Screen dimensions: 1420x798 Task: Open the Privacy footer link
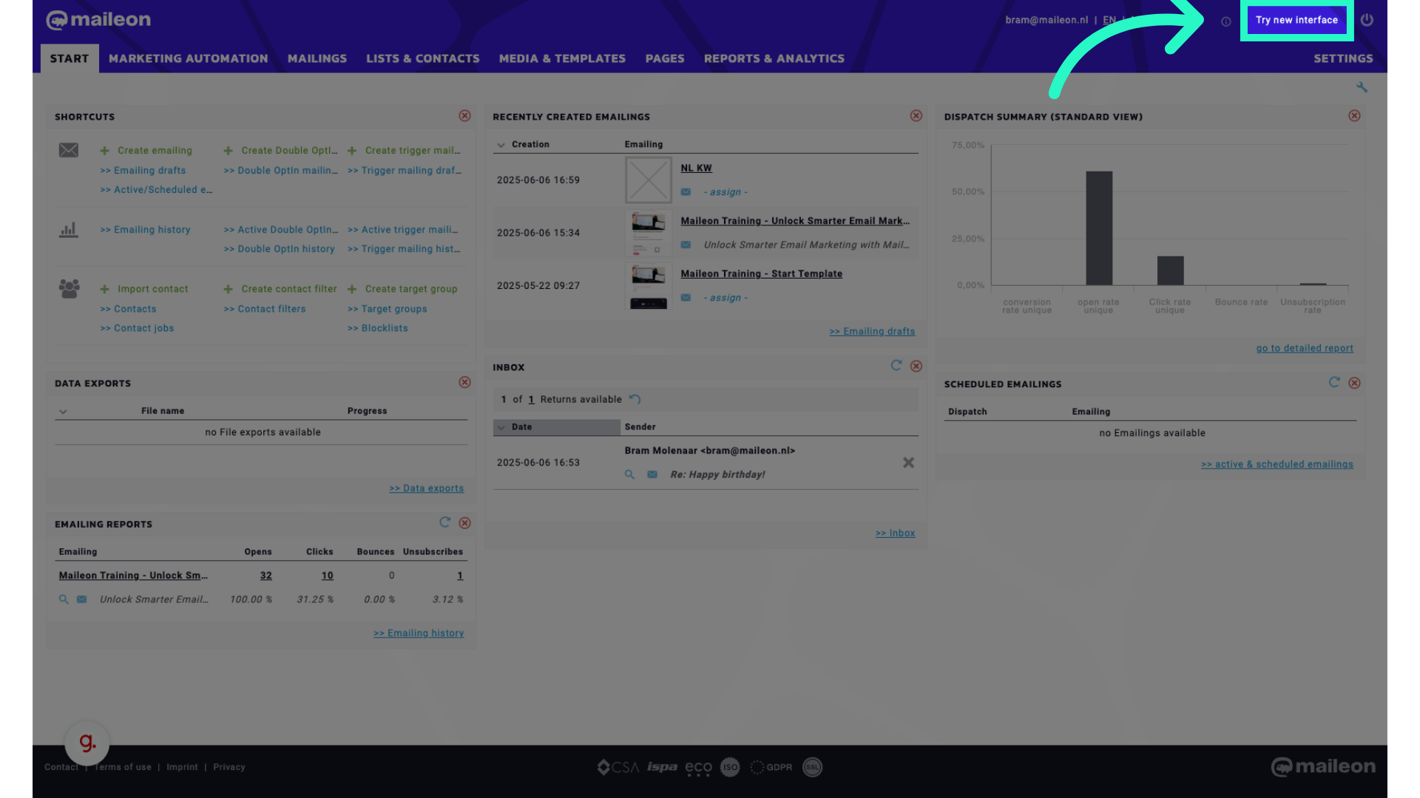[229, 768]
